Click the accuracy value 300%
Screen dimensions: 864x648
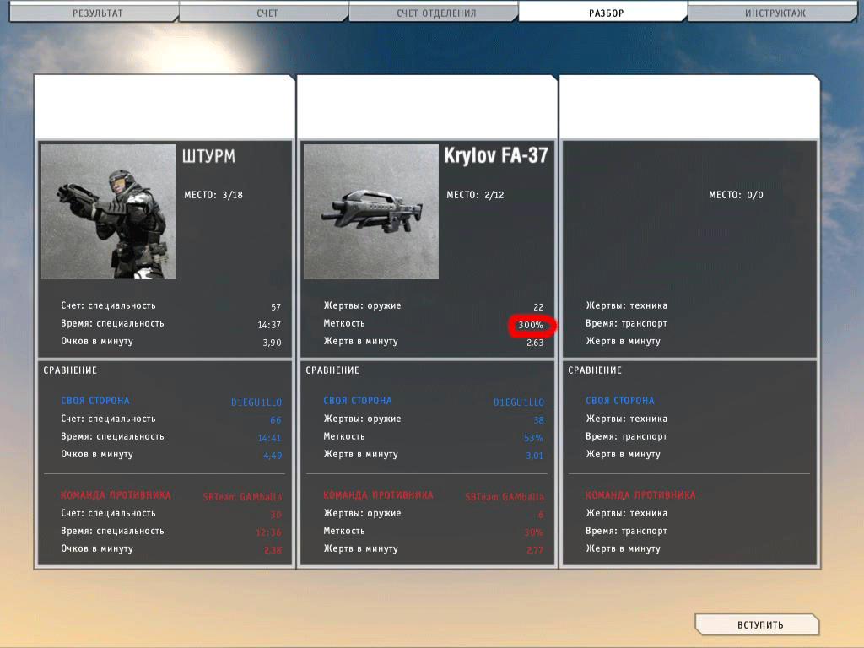[x=531, y=325]
